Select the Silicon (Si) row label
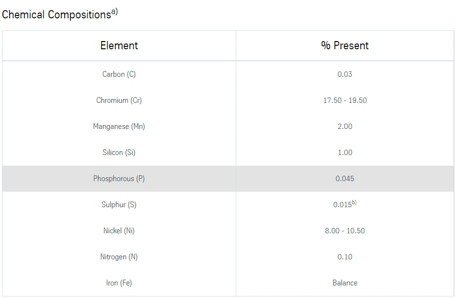The image size is (455, 298). pyautogui.click(x=119, y=153)
